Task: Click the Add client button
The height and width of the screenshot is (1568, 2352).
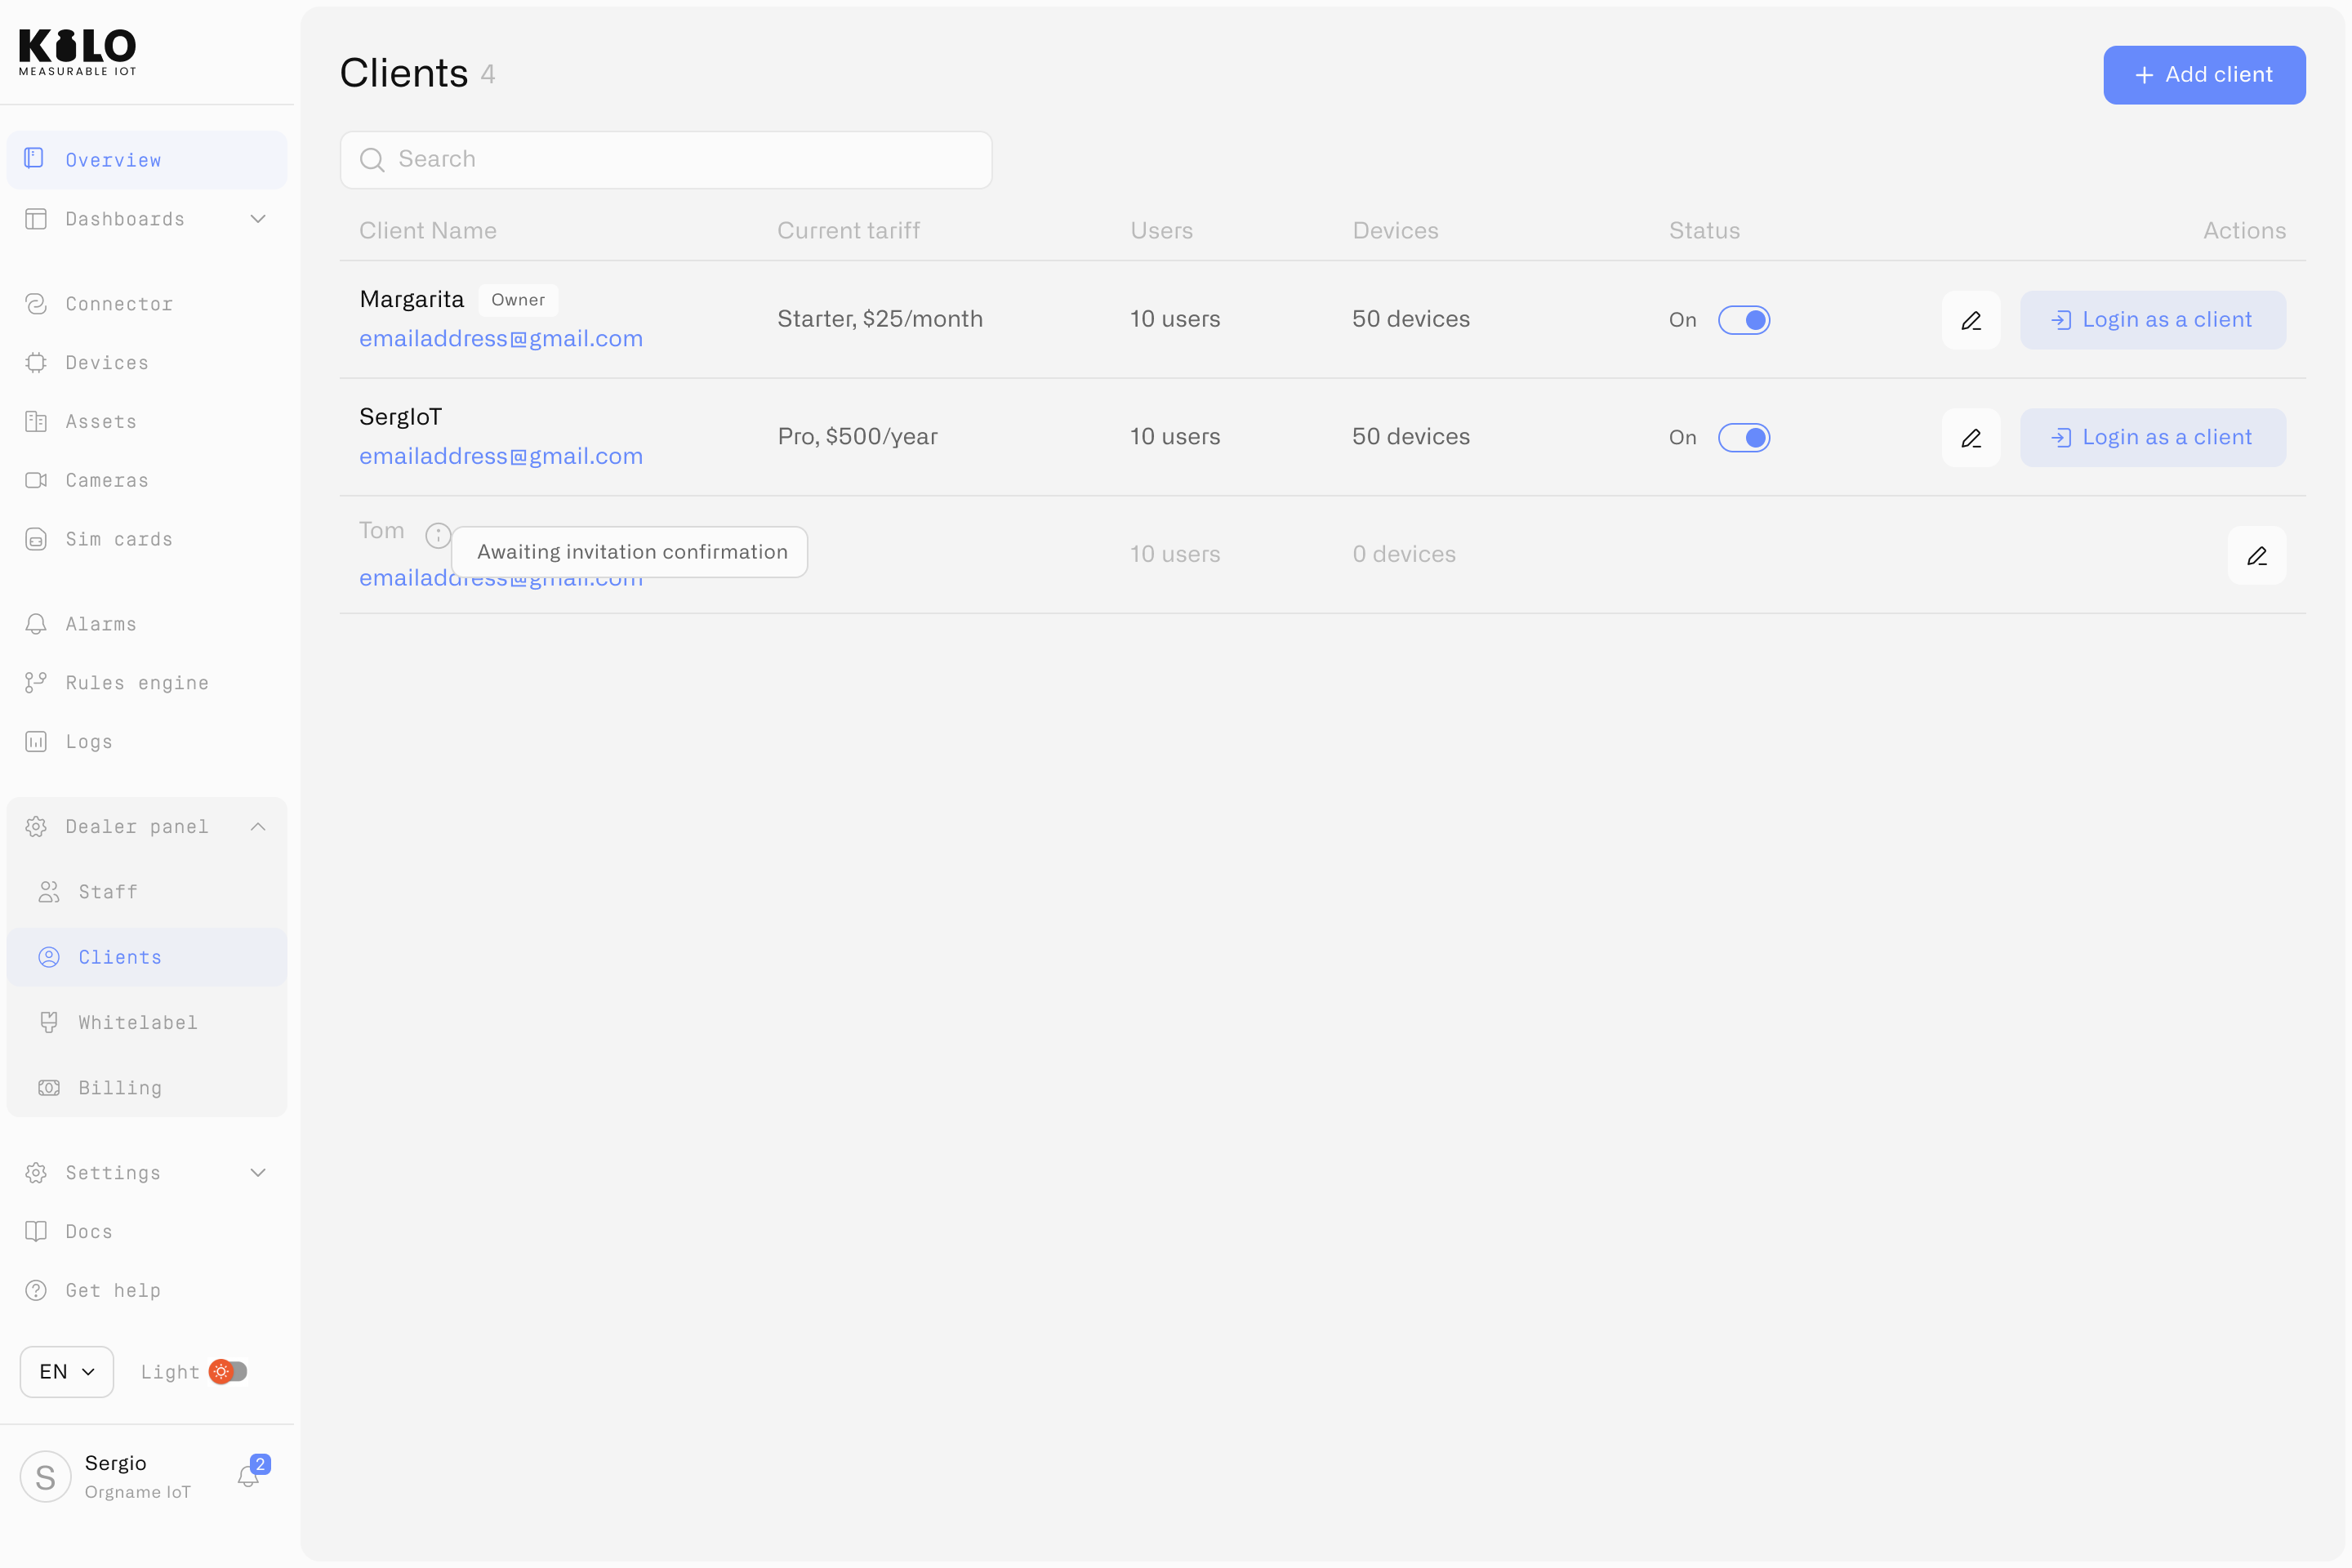Action: tap(2204, 75)
